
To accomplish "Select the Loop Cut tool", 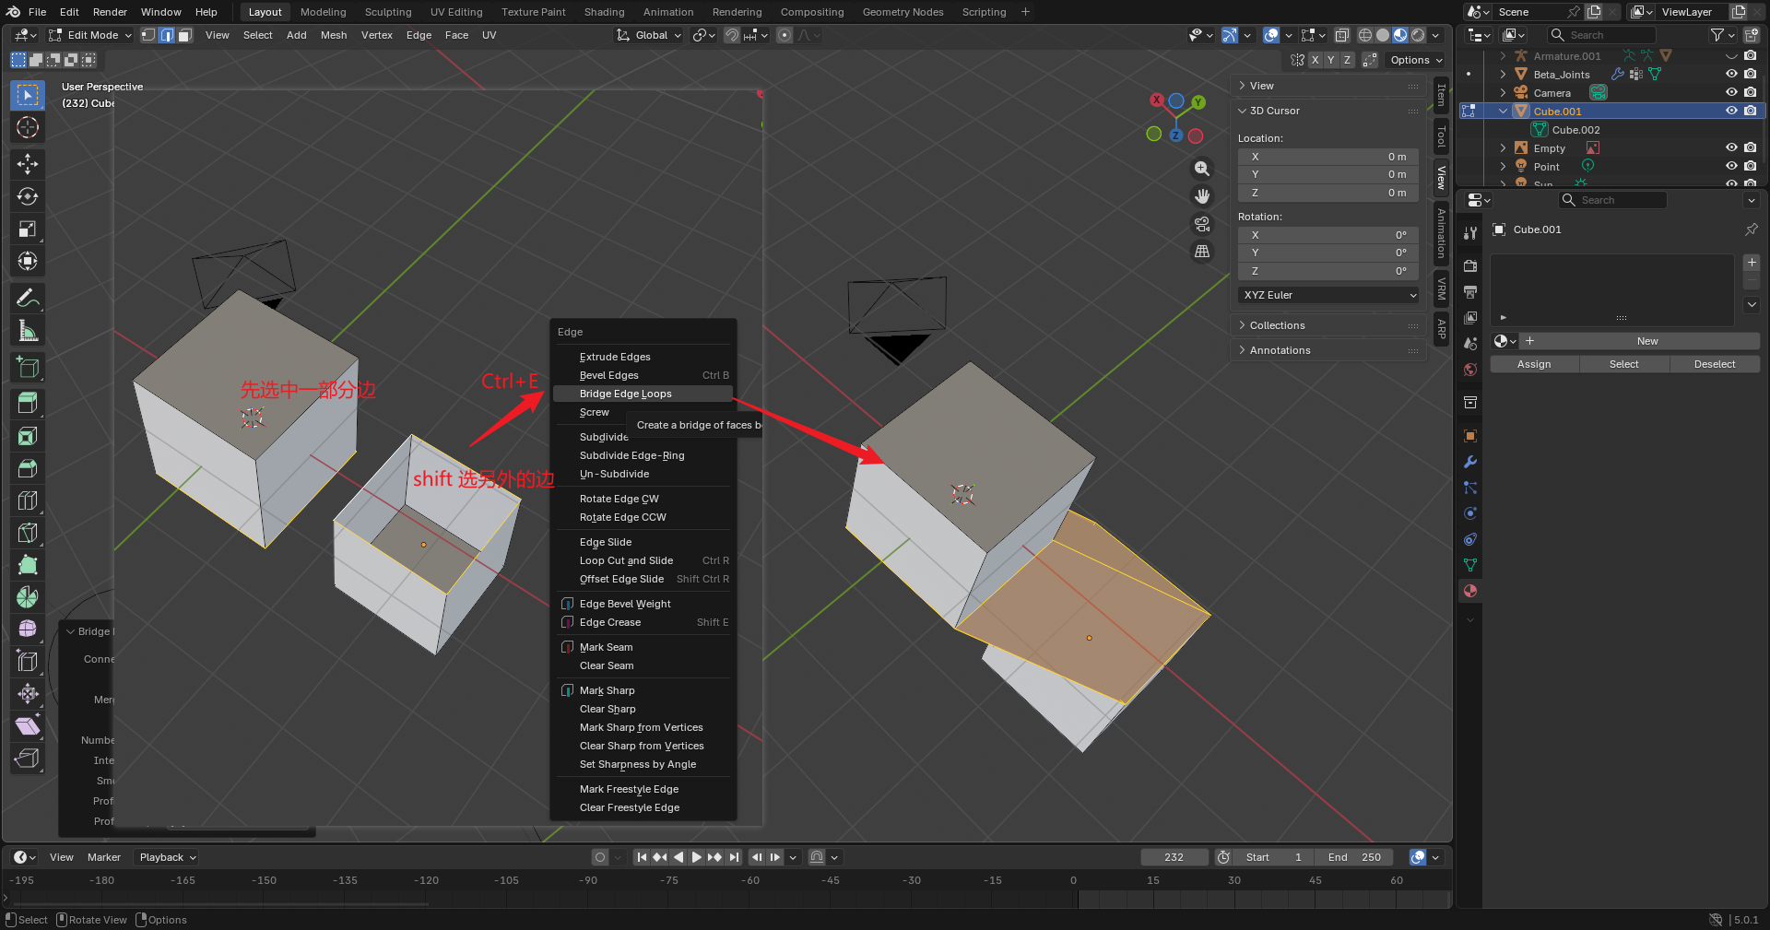I will click(28, 500).
